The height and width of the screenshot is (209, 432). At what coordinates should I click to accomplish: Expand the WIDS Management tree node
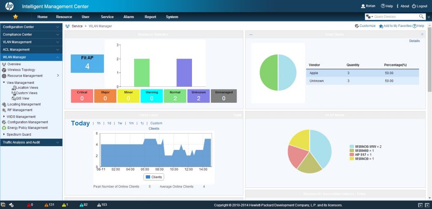(x=4, y=117)
